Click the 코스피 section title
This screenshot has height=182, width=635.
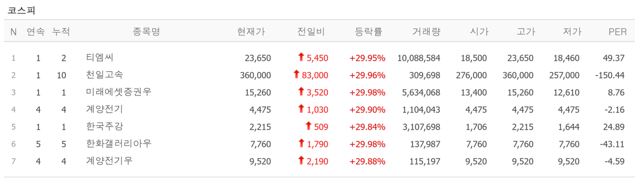point(21,10)
